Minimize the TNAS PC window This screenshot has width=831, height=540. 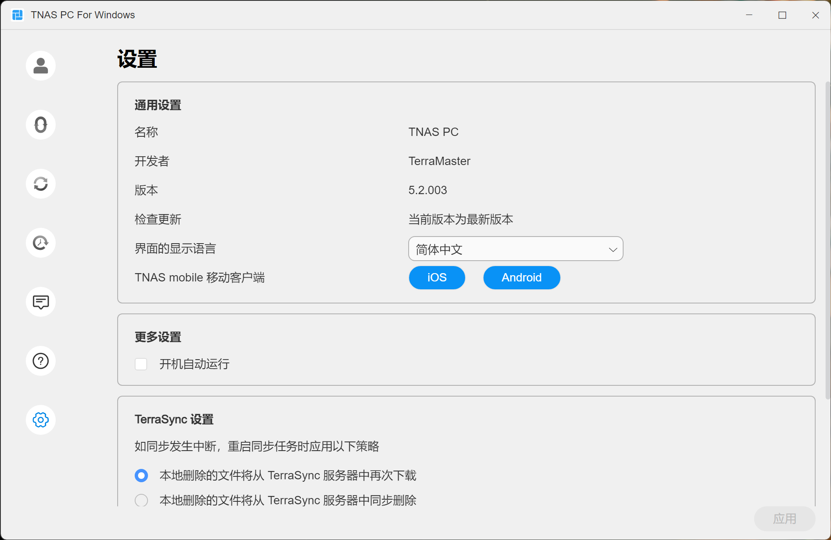tap(749, 15)
